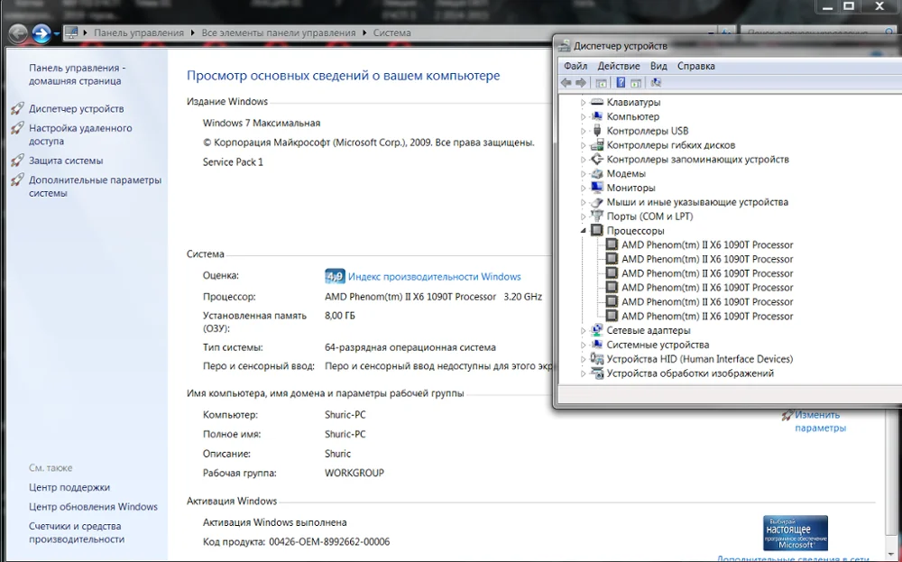This screenshot has height=562, width=902.
Task: Click Изменить параметры link
Action: 820,421
